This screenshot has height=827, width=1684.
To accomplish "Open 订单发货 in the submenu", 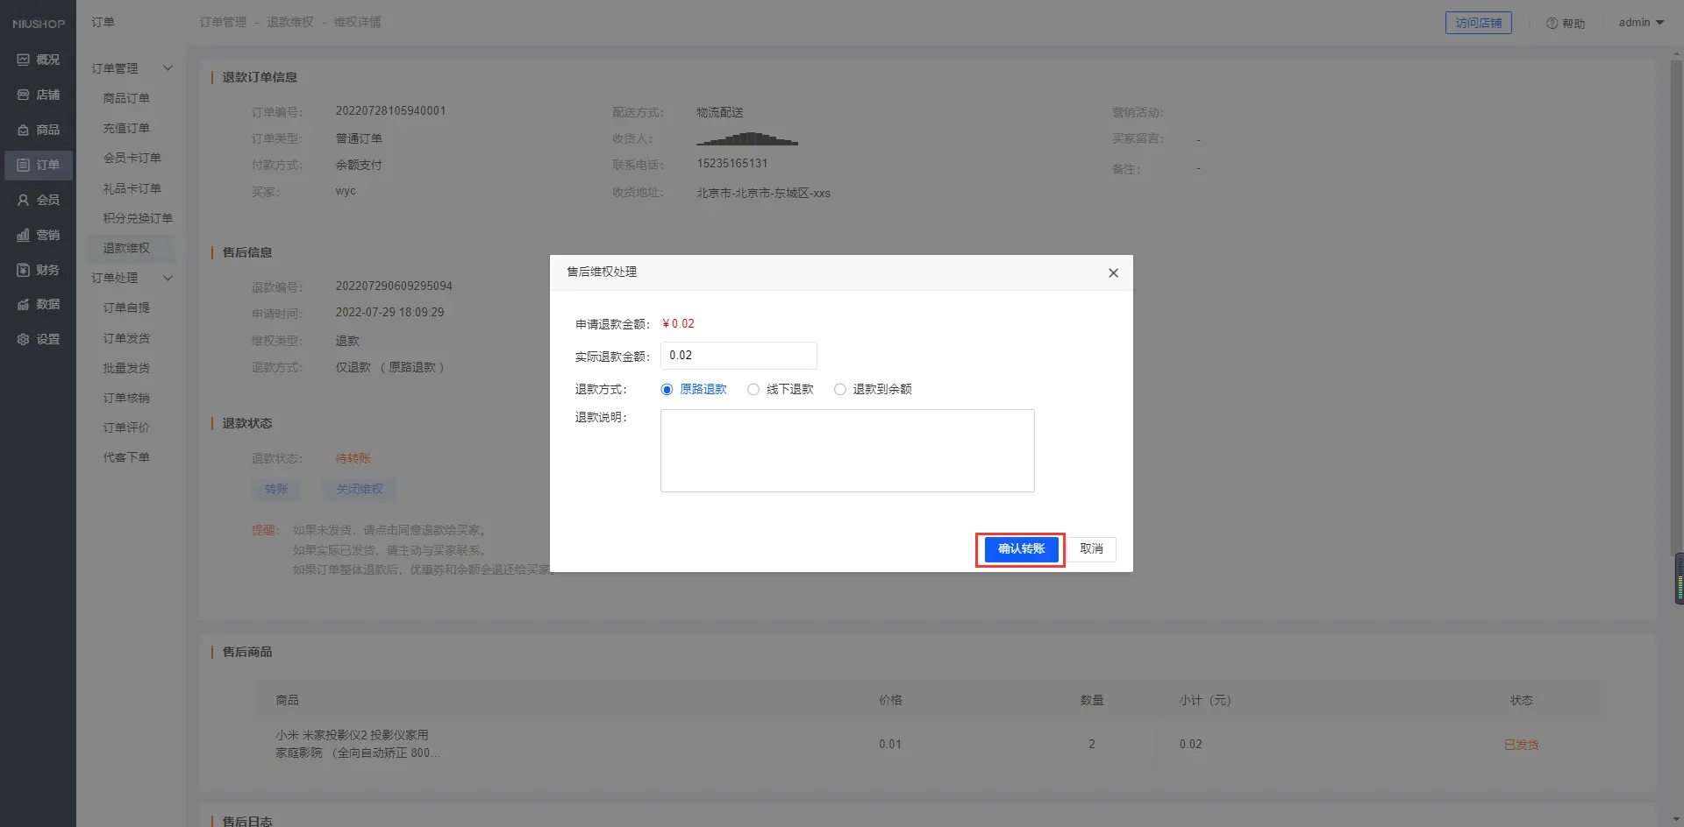I will coord(126,338).
